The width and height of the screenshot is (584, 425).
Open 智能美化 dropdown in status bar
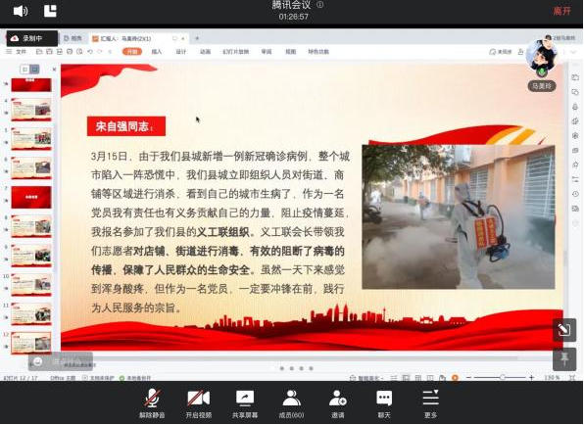[x=366, y=378]
